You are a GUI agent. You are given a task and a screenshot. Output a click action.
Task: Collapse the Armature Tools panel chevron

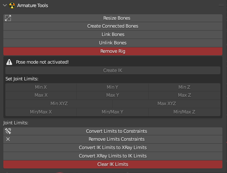[5, 5]
